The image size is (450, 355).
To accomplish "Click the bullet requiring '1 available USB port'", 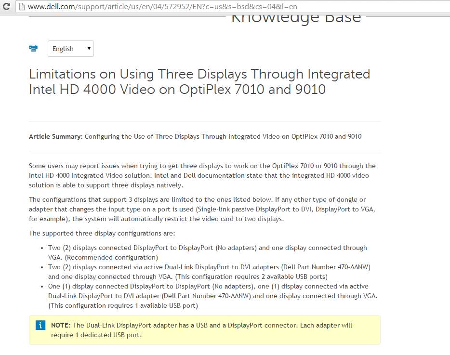I will coord(212,296).
